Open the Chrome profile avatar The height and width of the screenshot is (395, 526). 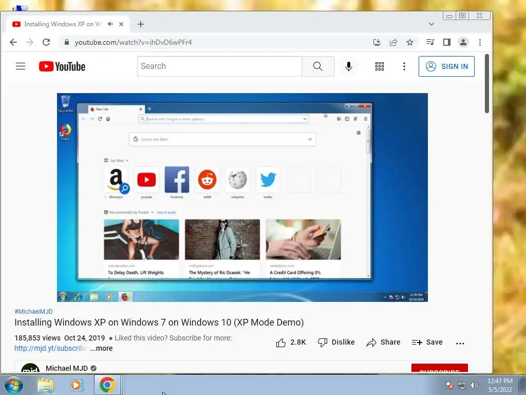pos(463,42)
